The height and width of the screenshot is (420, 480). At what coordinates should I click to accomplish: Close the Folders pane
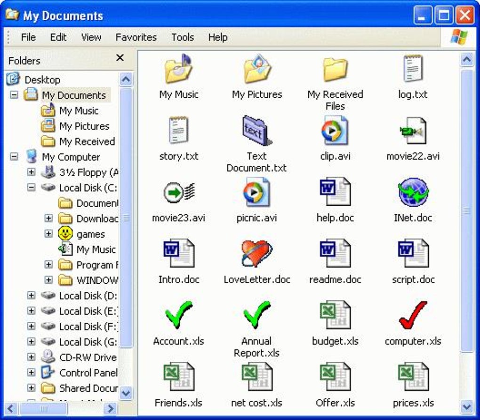tap(120, 58)
